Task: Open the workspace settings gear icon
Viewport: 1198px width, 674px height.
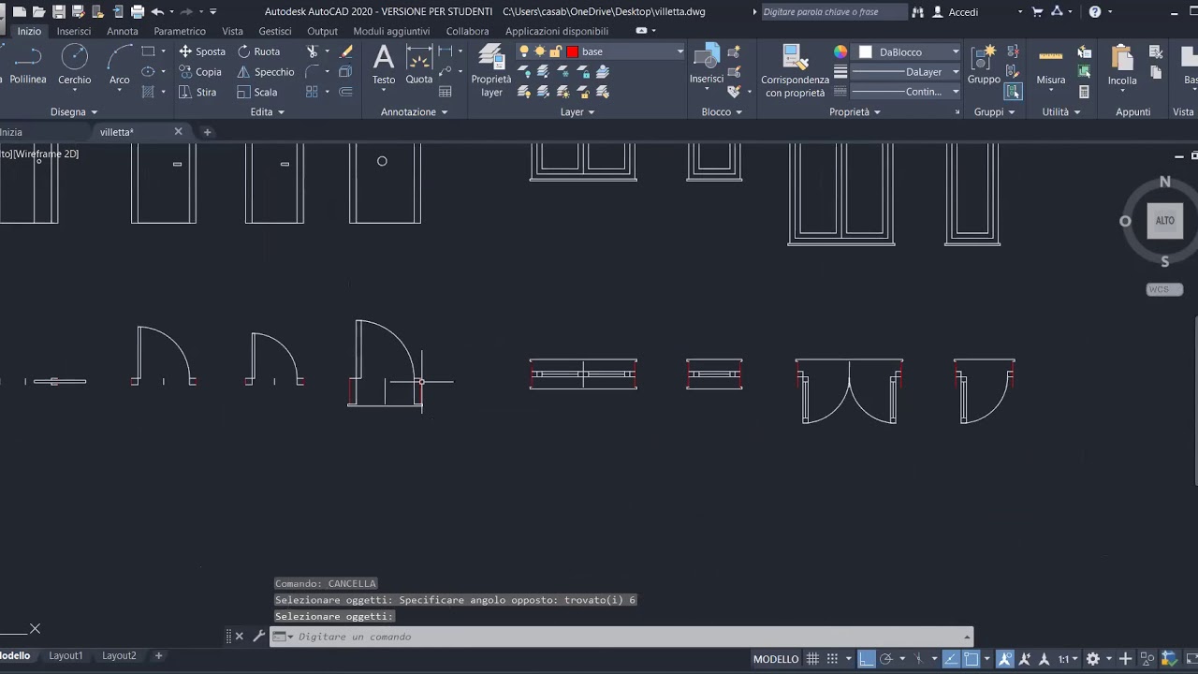Action: pyautogui.click(x=1092, y=659)
